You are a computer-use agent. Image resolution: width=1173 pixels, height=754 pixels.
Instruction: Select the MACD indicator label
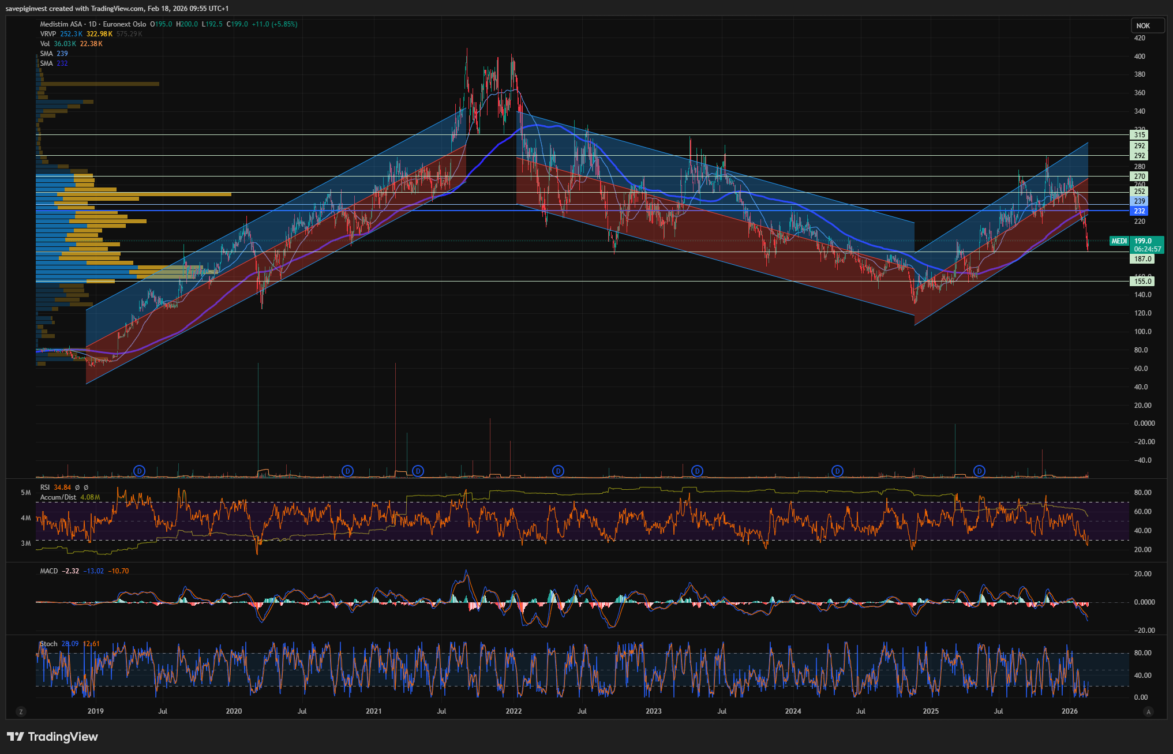[49, 571]
